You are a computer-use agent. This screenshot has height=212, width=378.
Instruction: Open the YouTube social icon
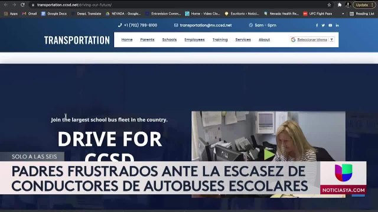point(330,25)
